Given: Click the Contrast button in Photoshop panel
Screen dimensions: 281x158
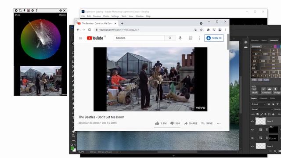Looking at the screenshot, I should [x=266, y=93].
